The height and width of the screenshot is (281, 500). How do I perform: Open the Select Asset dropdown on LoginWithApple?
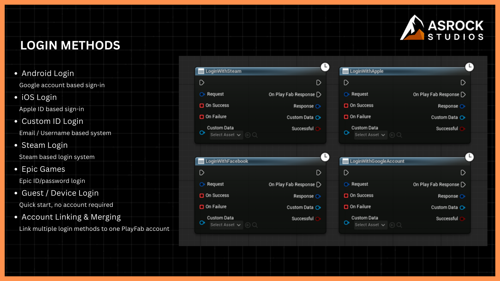[x=371, y=135]
